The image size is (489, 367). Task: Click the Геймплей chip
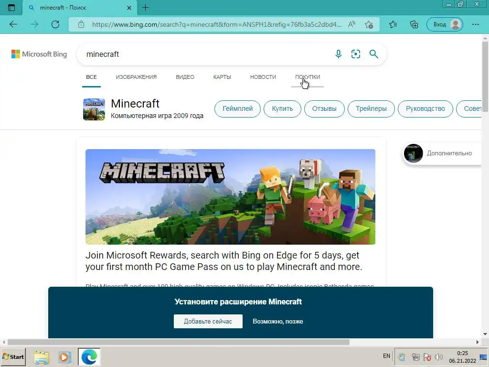click(x=237, y=108)
